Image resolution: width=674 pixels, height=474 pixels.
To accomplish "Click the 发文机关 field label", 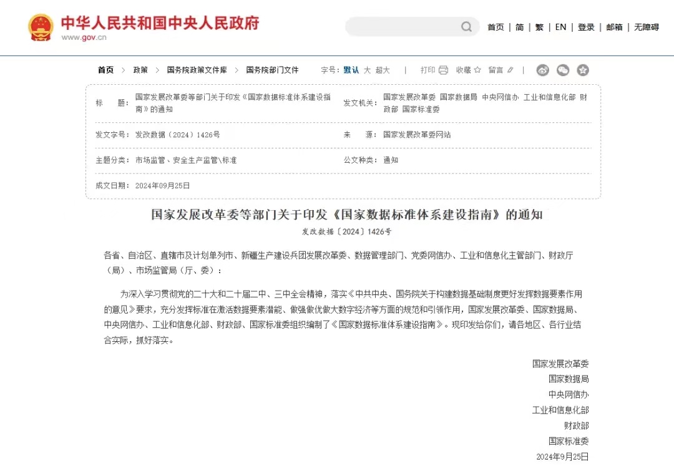I will (360, 103).
